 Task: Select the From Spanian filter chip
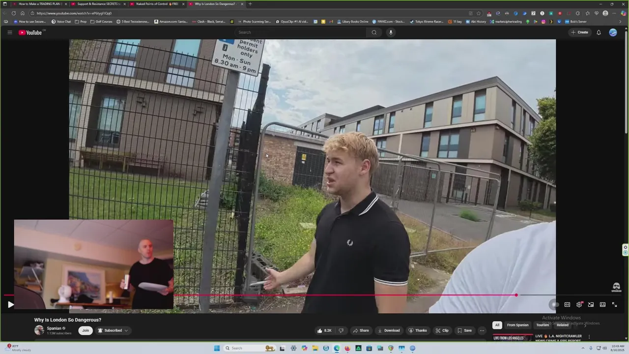point(518,325)
